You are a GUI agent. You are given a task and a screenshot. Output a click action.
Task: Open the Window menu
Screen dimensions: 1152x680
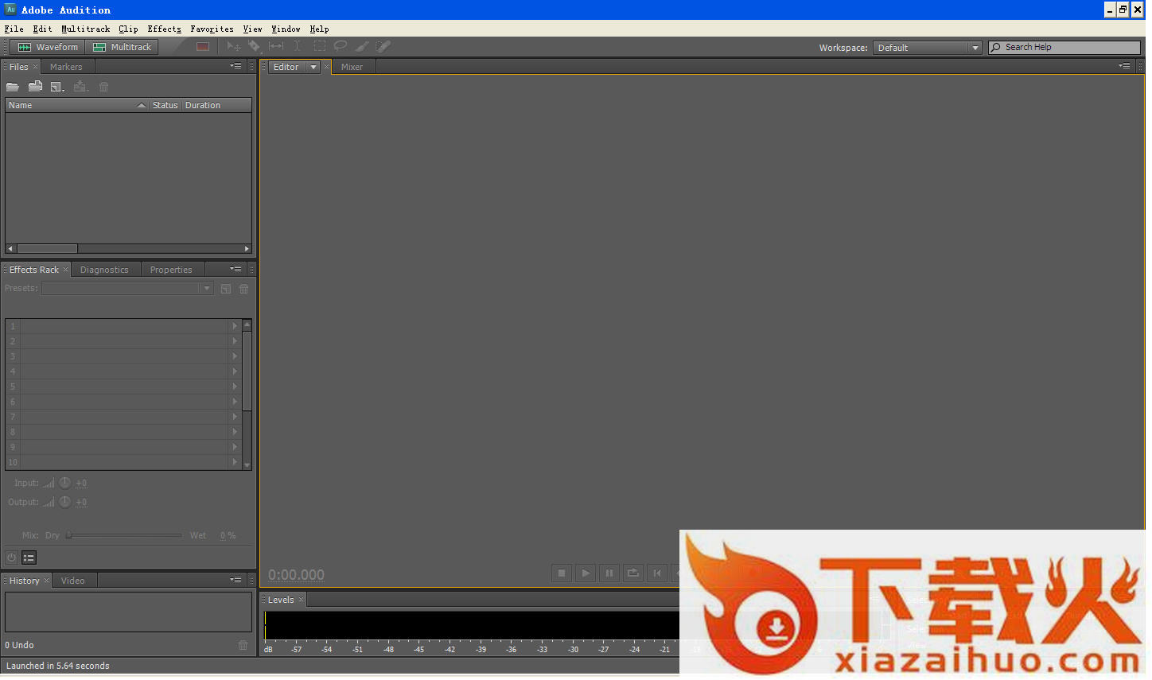coord(286,29)
